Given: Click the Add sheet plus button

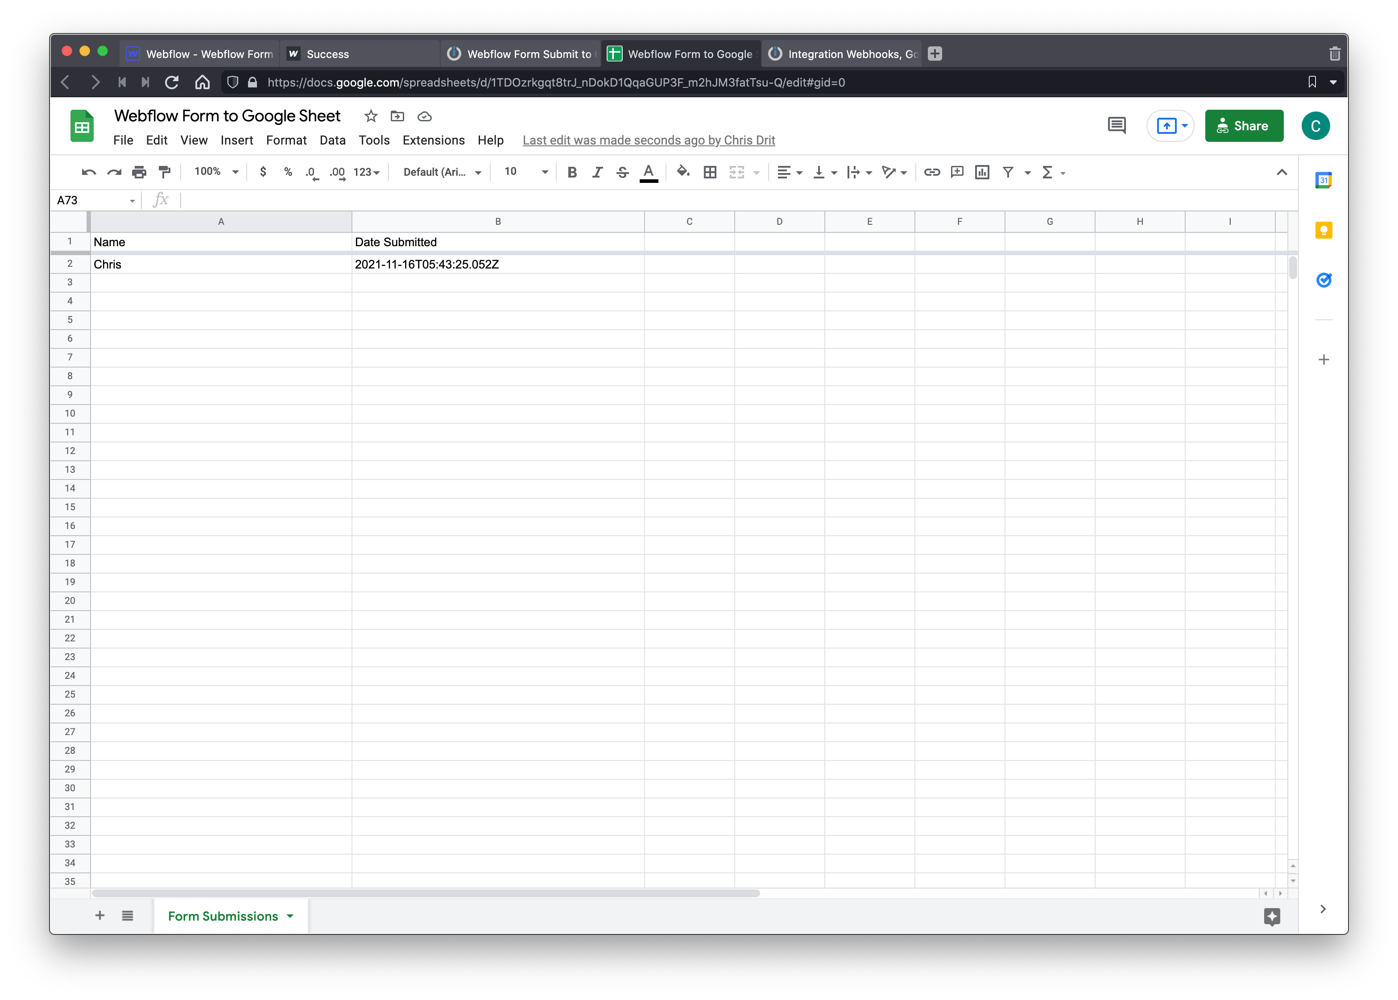Looking at the screenshot, I should pos(100,916).
